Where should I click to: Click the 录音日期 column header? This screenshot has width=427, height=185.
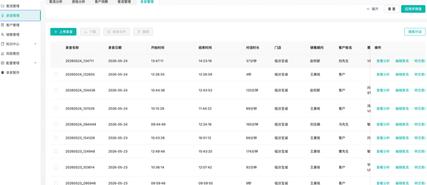[115, 48]
